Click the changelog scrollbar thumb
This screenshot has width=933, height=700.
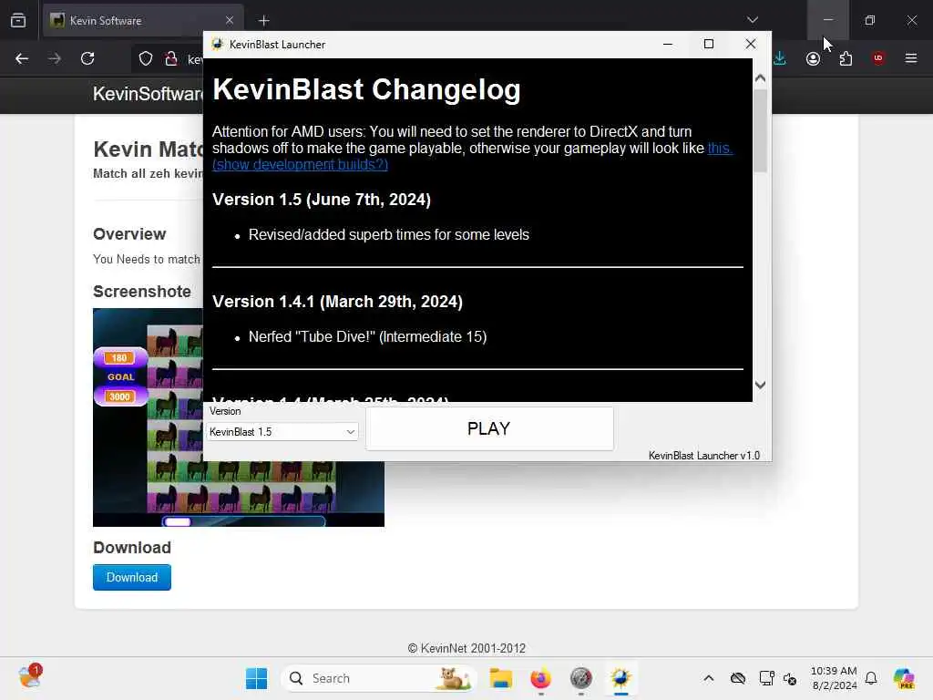pyautogui.click(x=760, y=131)
